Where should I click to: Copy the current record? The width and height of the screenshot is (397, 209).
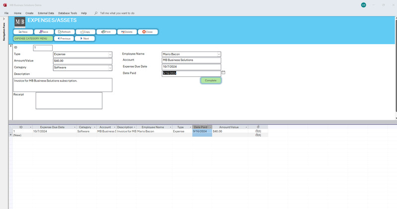pyautogui.click(x=85, y=32)
